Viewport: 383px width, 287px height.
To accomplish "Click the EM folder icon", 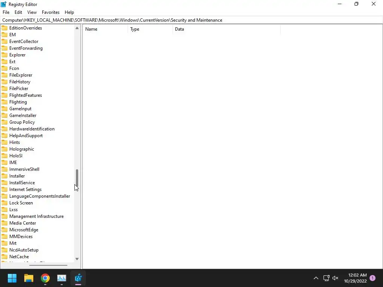I will [4, 35].
